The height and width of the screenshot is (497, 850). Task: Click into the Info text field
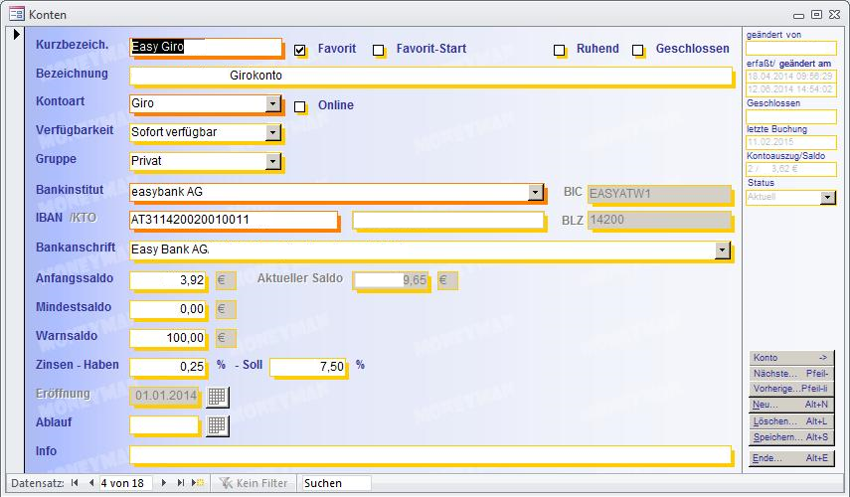[x=429, y=454]
